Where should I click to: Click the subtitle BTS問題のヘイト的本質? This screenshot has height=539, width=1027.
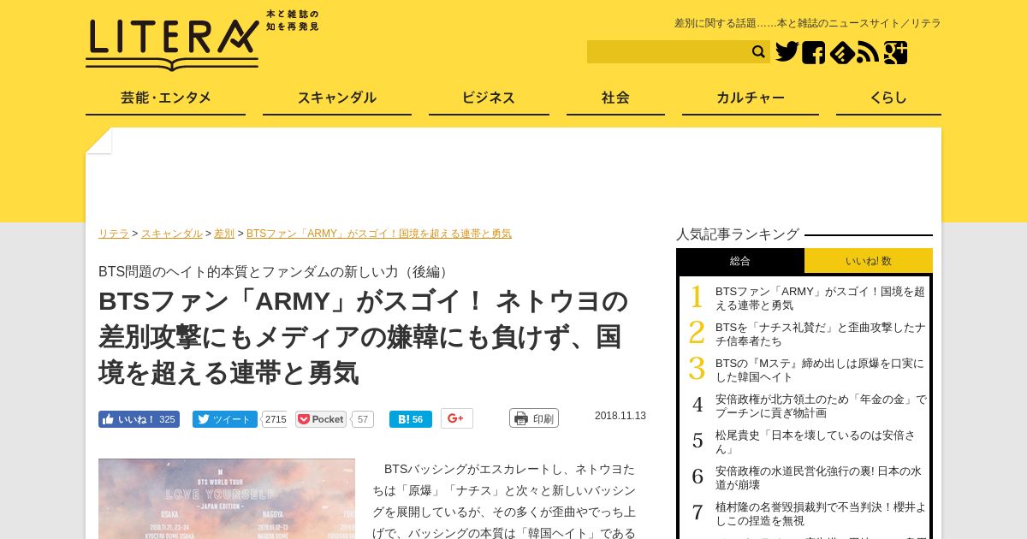tap(276, 271)
